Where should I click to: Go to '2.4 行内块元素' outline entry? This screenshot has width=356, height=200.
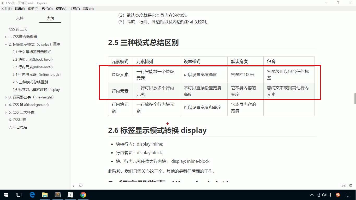(37, 74)
